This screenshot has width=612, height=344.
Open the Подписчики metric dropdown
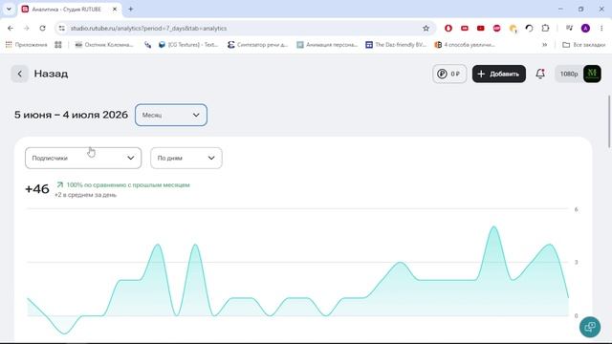coord(83,158)
